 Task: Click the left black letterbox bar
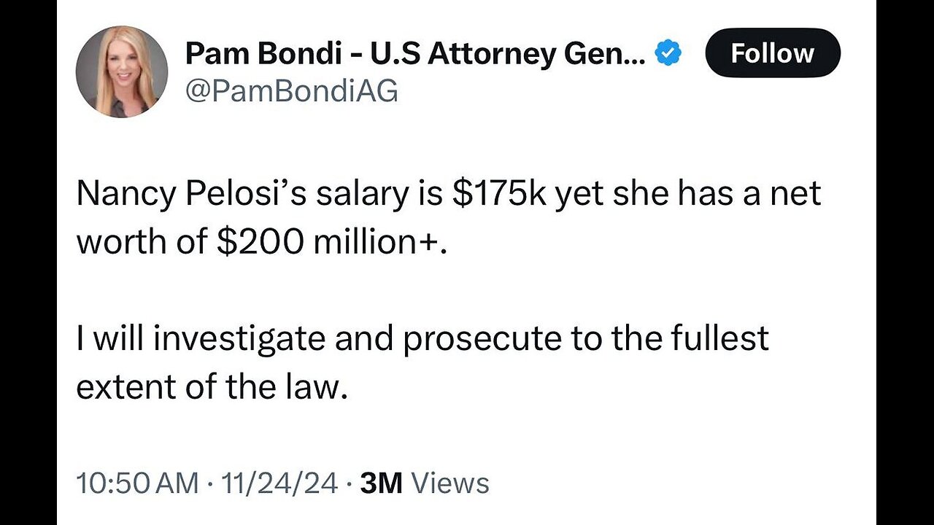coord(28,262)
